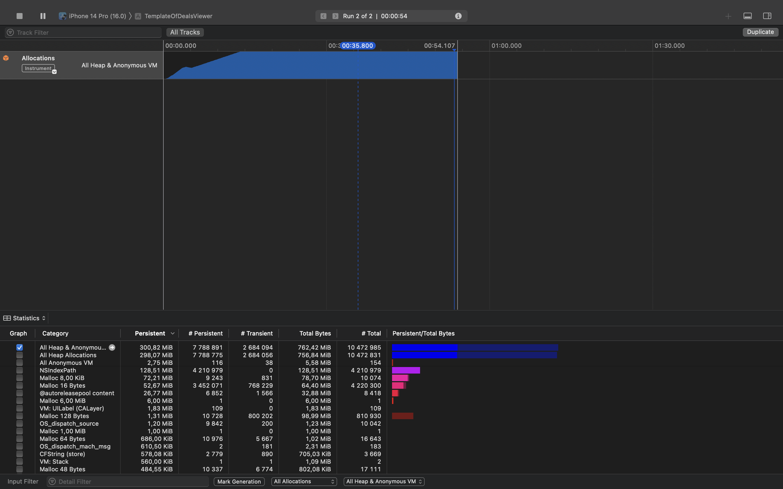This screenshot has height=489, width=783.
Task: Click the 300,82 MiB persistent value
Action: tap(156, 347)
